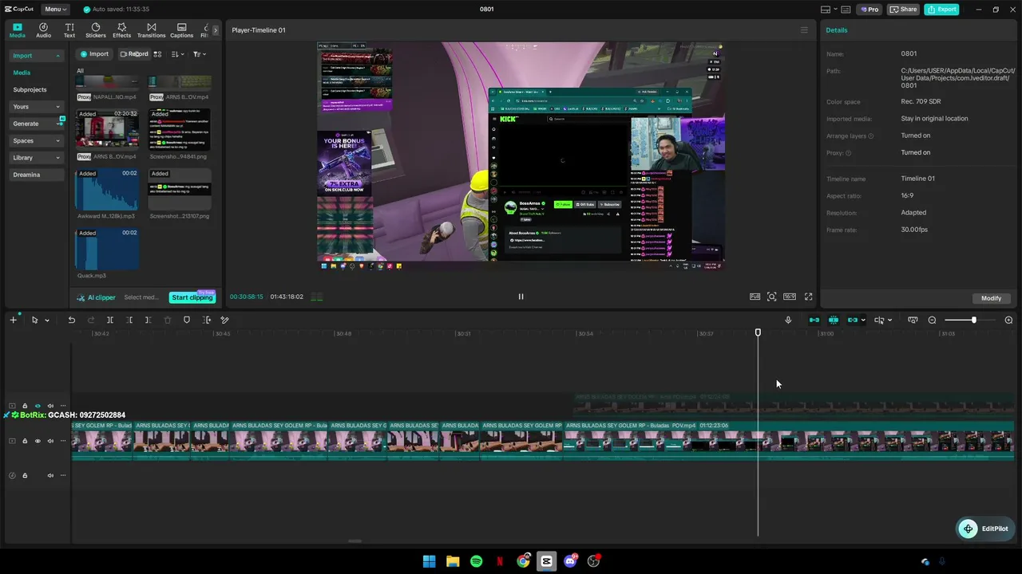Split clip at the playhead
This screenshot has width=1022, height=574.
coord(110,320)
